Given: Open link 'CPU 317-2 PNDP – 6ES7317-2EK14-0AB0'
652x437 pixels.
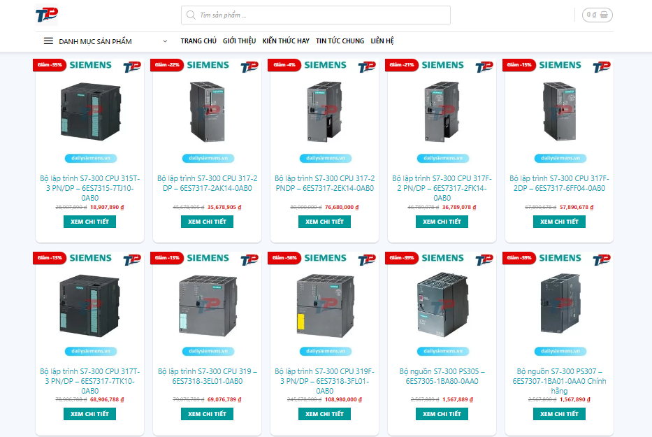Looking at the screenshot, I should (324, 183).
